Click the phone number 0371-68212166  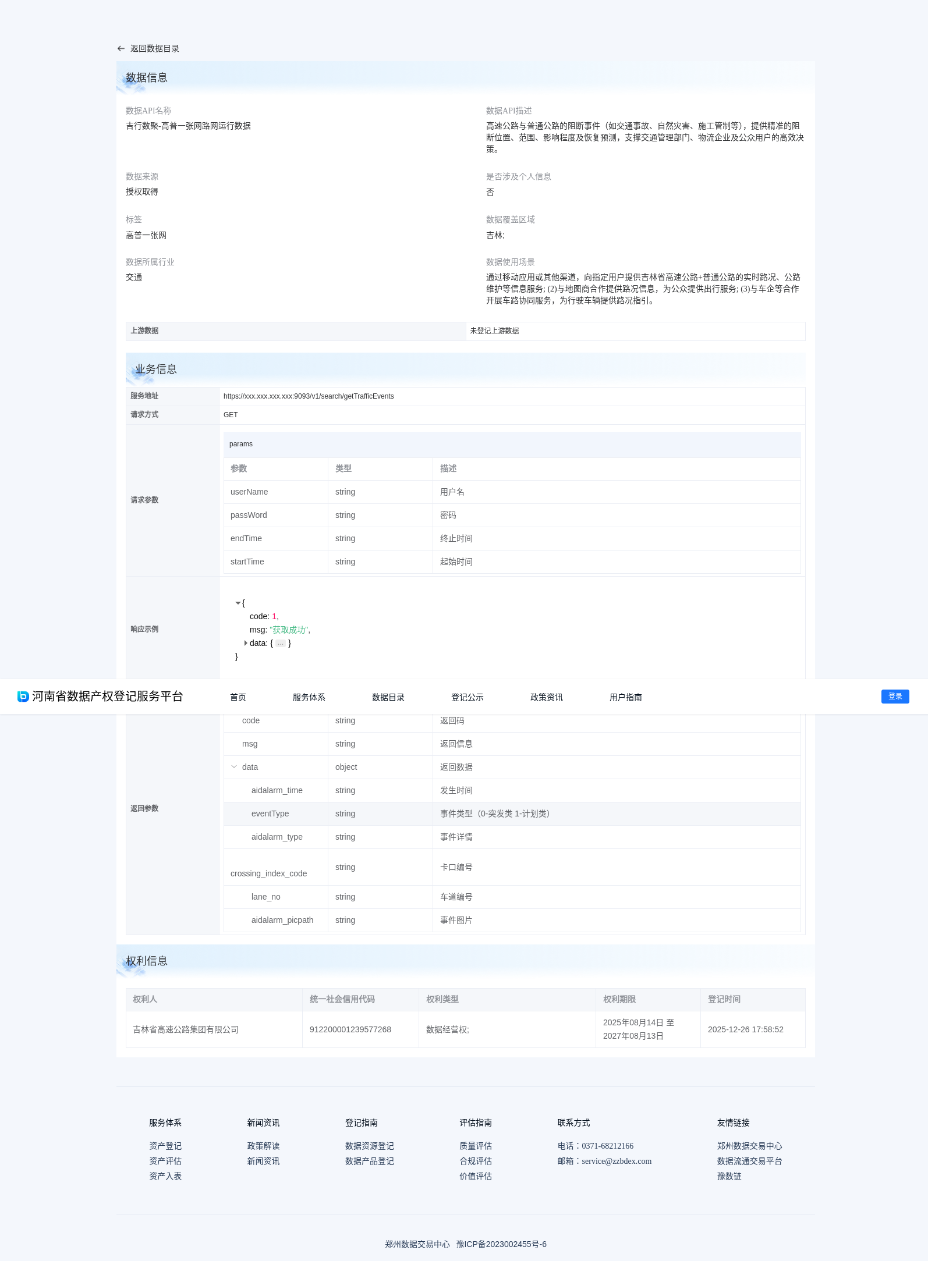[608, 1146]
